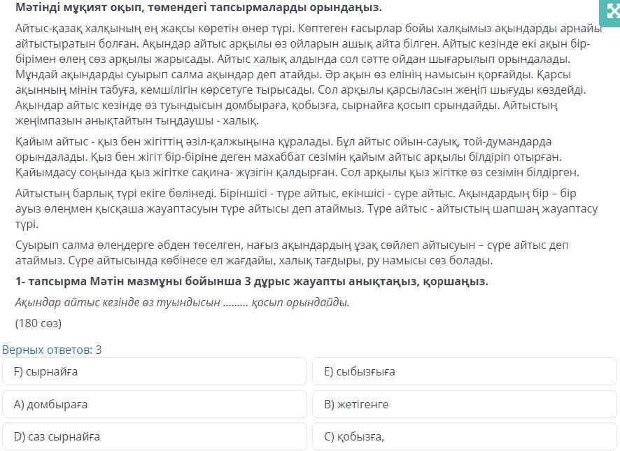Click the 'Верных ответов: 3' label
620x451 pixels.
click(x=52, y=350)
